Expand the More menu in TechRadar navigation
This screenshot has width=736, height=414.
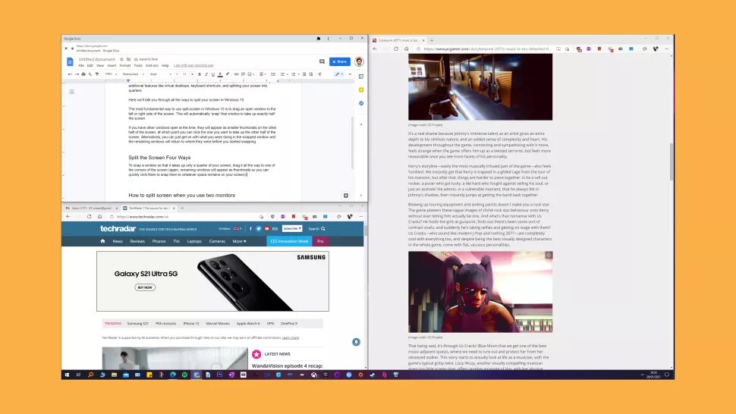pyautogui.click(x=240, y=241)
